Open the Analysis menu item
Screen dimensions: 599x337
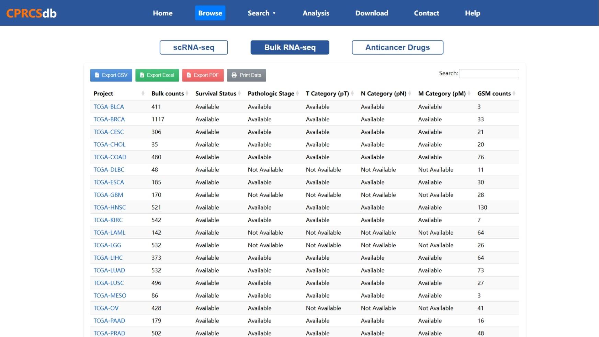tap(316, 13)
